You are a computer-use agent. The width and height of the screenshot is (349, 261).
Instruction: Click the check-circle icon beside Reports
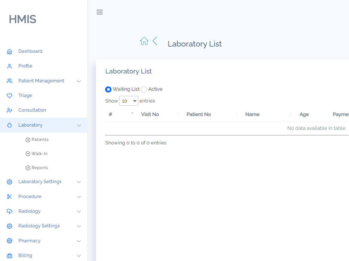(28, 168)
